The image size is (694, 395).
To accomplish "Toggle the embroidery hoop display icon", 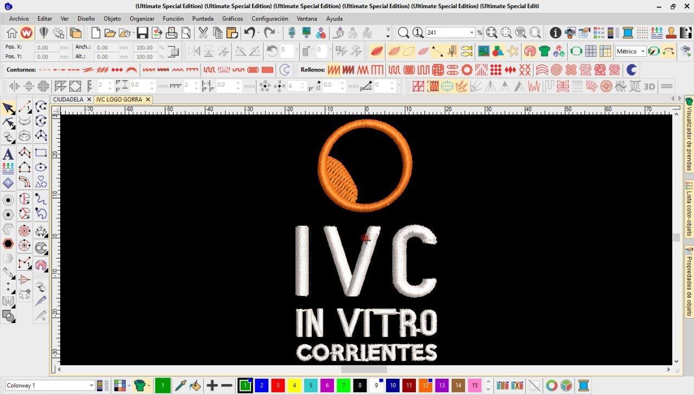I will (x=576, y=51).
